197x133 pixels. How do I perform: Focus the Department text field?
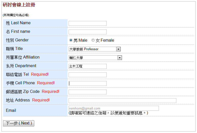point(88,66)
